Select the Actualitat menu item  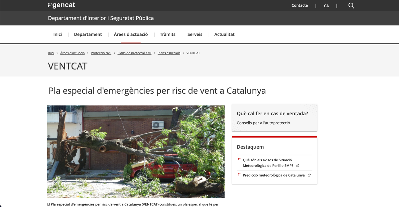click(224, 34)
